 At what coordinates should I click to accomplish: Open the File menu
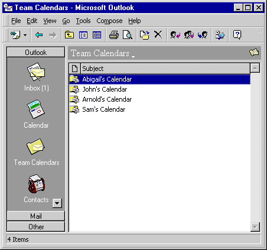click(x=16, y=21)
